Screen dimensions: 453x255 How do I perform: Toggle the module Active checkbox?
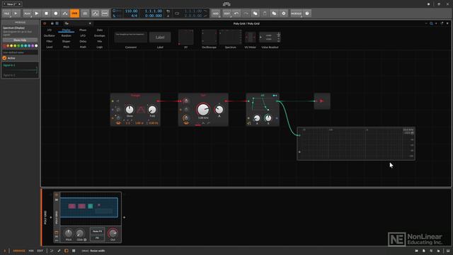5,58
